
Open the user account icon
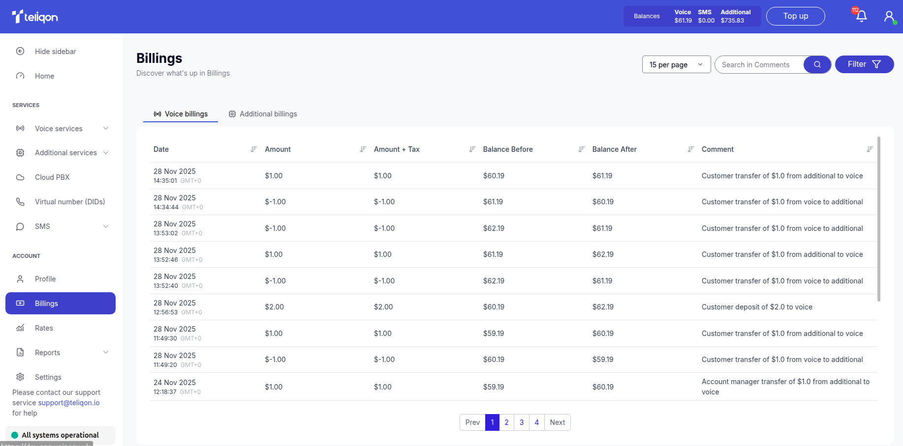point(889,16)
